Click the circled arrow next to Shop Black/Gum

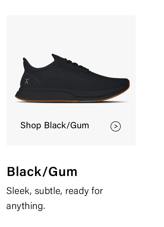tap(115, 126)
